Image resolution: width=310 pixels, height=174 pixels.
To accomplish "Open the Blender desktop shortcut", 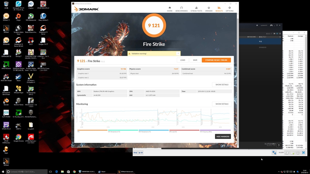I will coord(6,101).
